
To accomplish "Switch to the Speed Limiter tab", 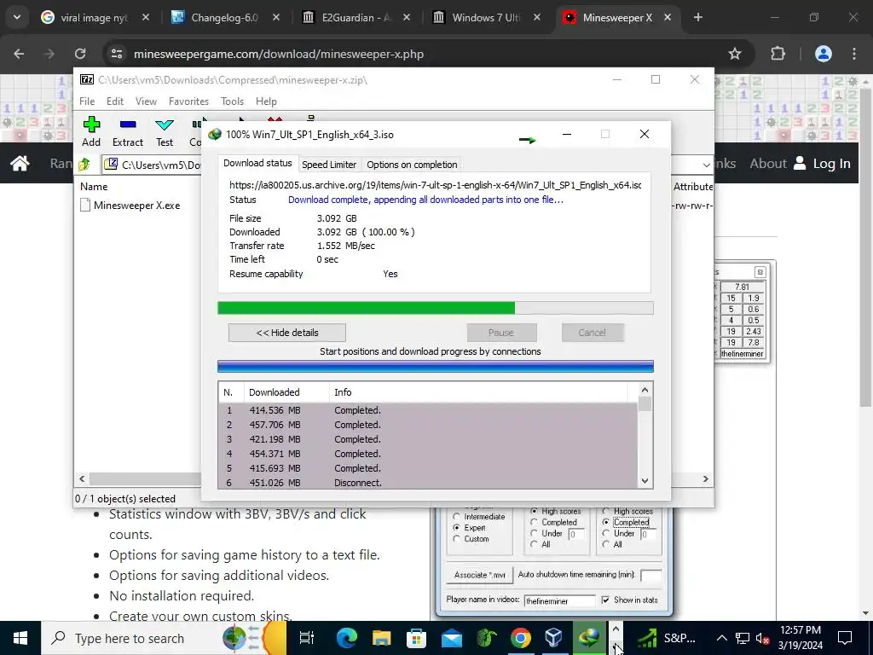I will (329, 165).
